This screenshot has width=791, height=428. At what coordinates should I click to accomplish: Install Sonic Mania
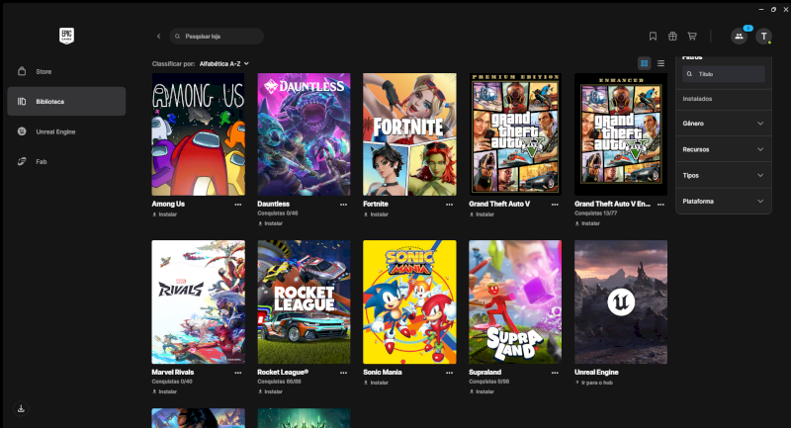tap(377, 383)
